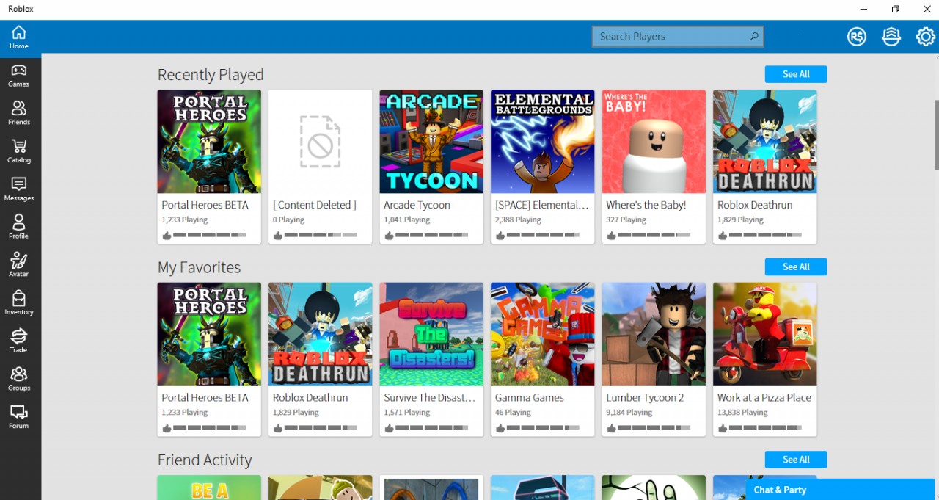Viewport: 939px width, 500px height.
Task: Click thumbs-up icon on Where's the Baby card
Action: pyautogui.click(x=611, y=236)
